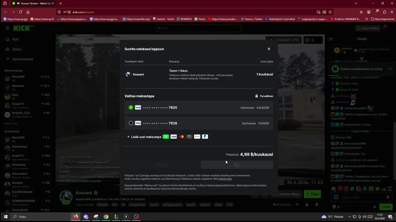
Task: Click the kickpartner tag
Action: coord(137,205)
